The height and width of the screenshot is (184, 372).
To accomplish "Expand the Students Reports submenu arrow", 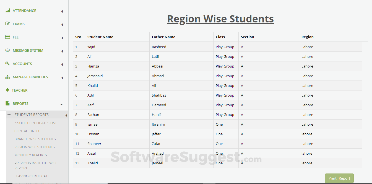I will [x=66, y=115].
